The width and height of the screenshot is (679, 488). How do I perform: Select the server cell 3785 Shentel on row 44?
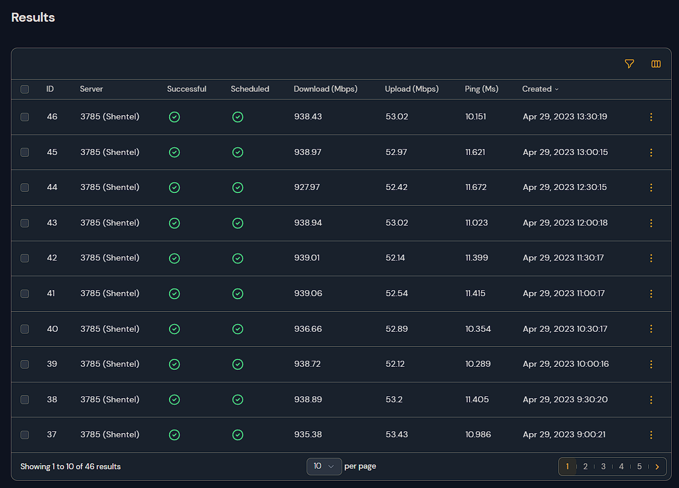click(x=109, y=187)
